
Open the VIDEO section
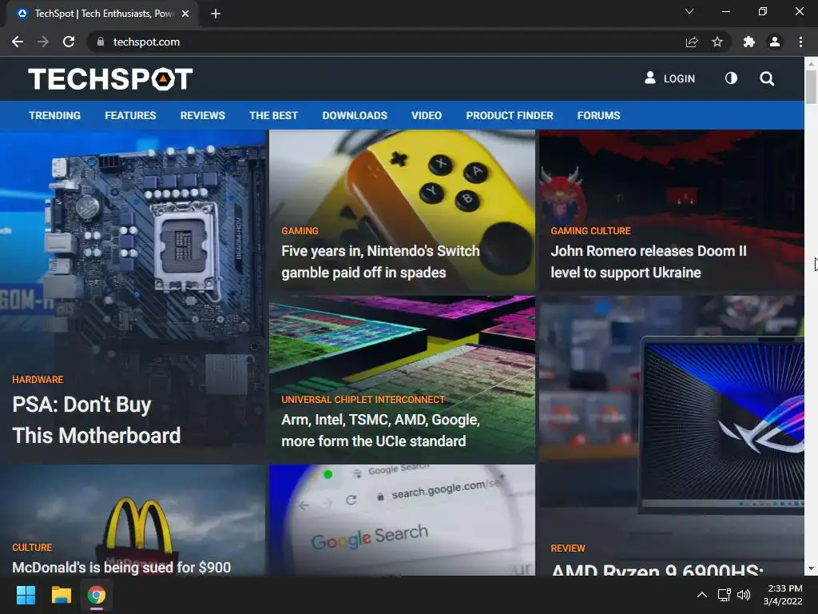(427, 115)
